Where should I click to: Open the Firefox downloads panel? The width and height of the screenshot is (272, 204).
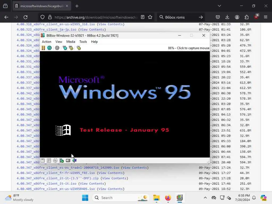[x=227, y=17]
